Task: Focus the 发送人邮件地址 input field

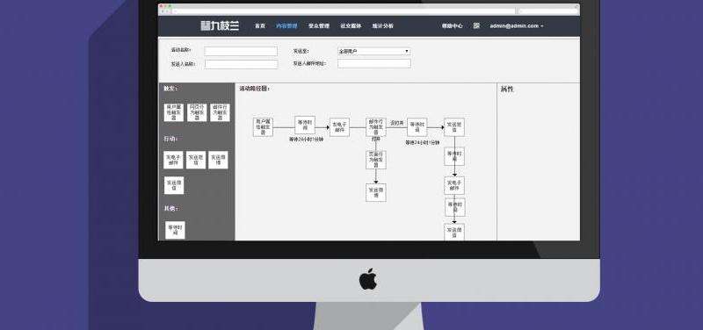Action: [374, 63]
